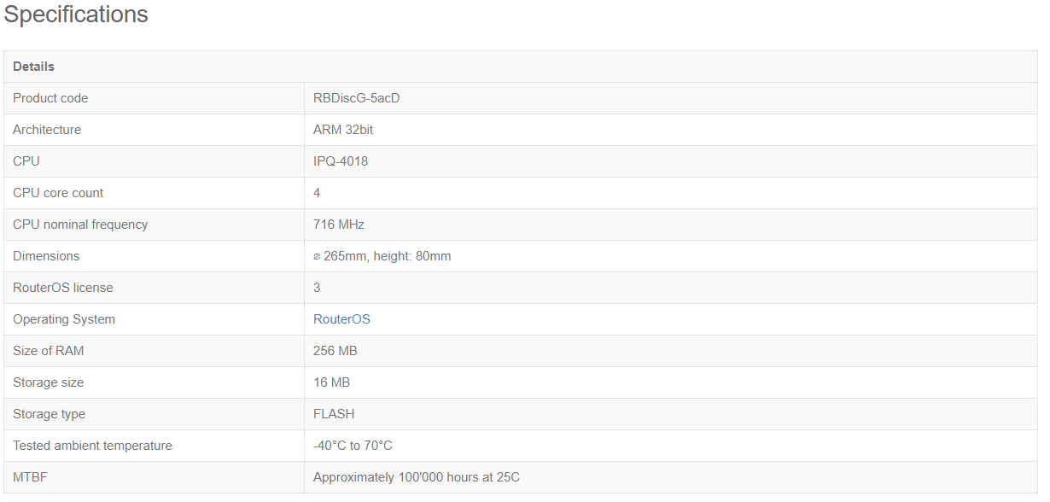Click the FLASH storage type value
The width and height of the screenshot is (1050, 502).
click(334, 414)
